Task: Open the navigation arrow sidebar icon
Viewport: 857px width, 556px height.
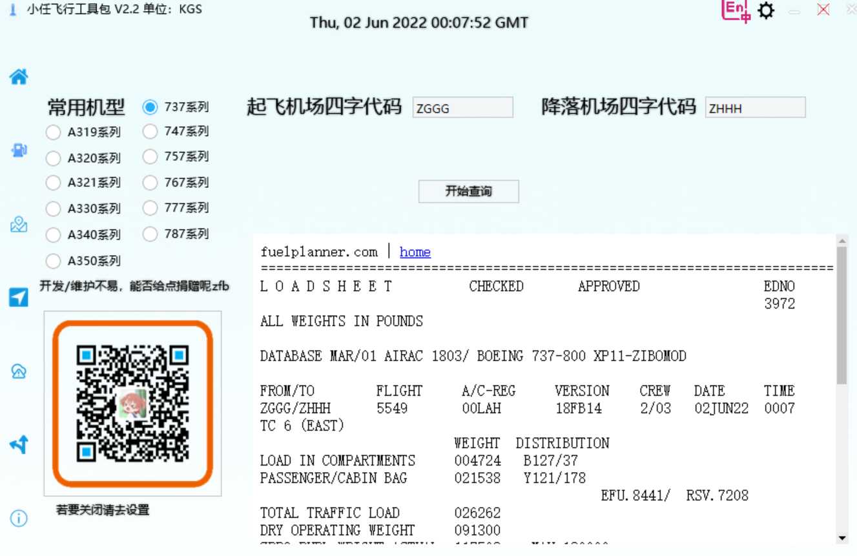Action: pos(19,297)
